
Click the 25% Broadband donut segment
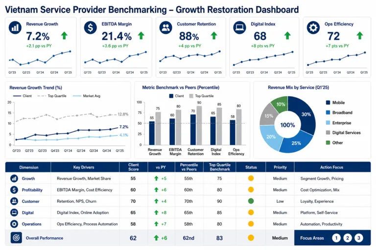point(296,143)
